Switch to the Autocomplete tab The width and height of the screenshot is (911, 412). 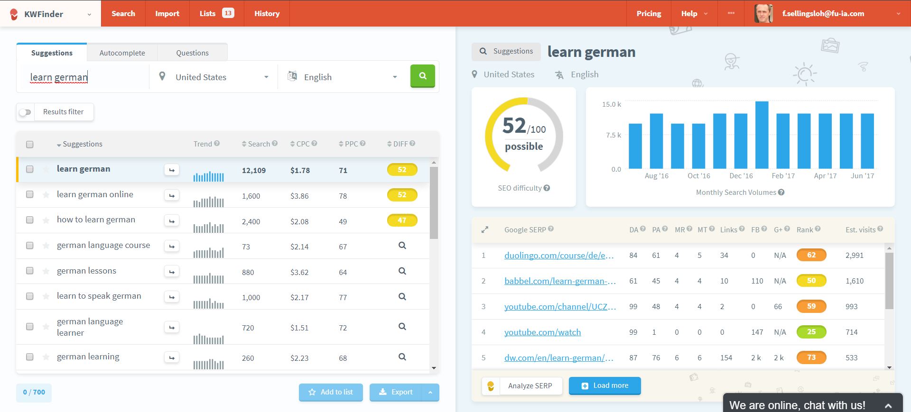click(122, 53)
